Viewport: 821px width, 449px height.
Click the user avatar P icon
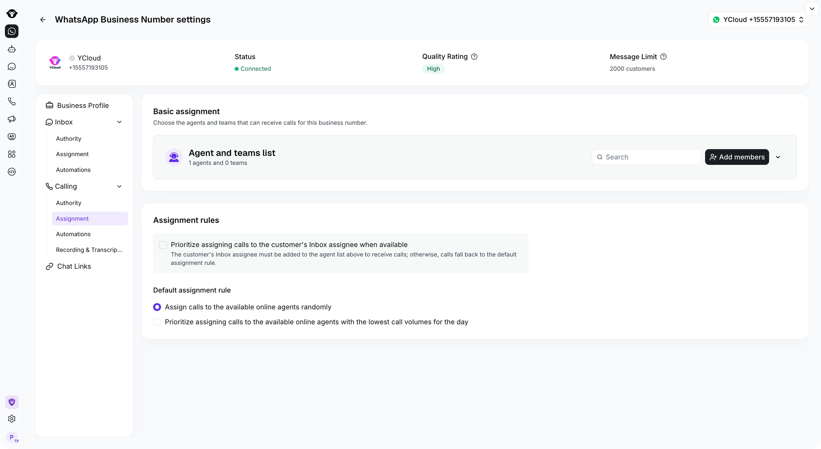point(12,437)
